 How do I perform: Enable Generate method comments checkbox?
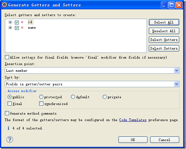click(7, 113)
